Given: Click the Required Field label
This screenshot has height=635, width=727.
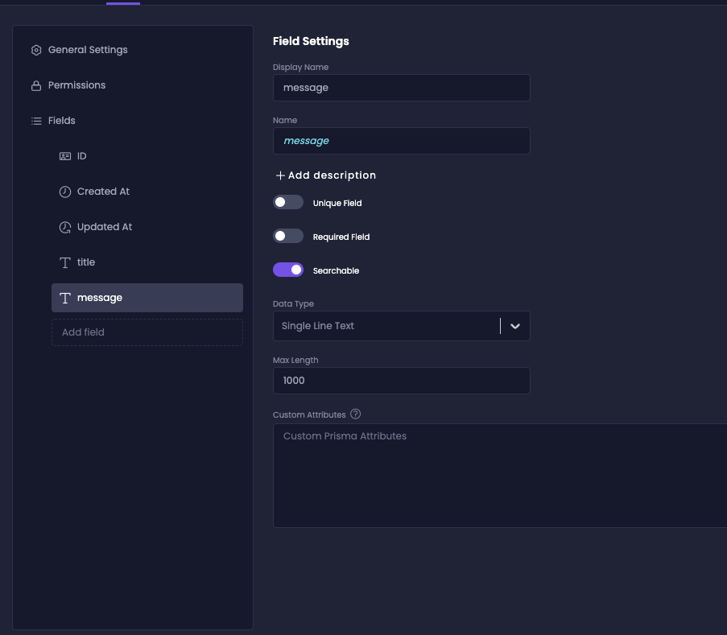Looking at the screenshot, I should pos(341,237).
